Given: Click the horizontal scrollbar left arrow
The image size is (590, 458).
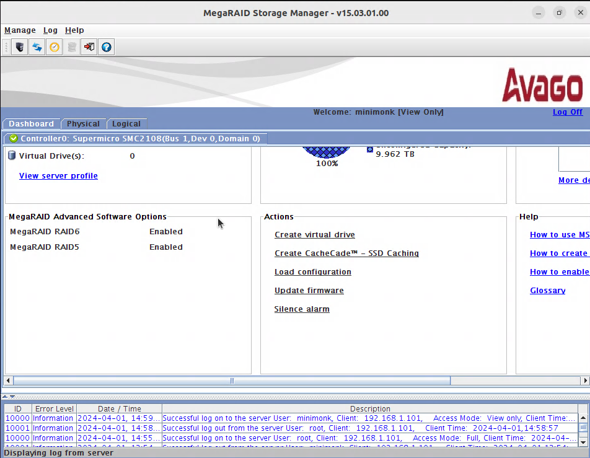Looking at the screenshot, I should point(8,381).
